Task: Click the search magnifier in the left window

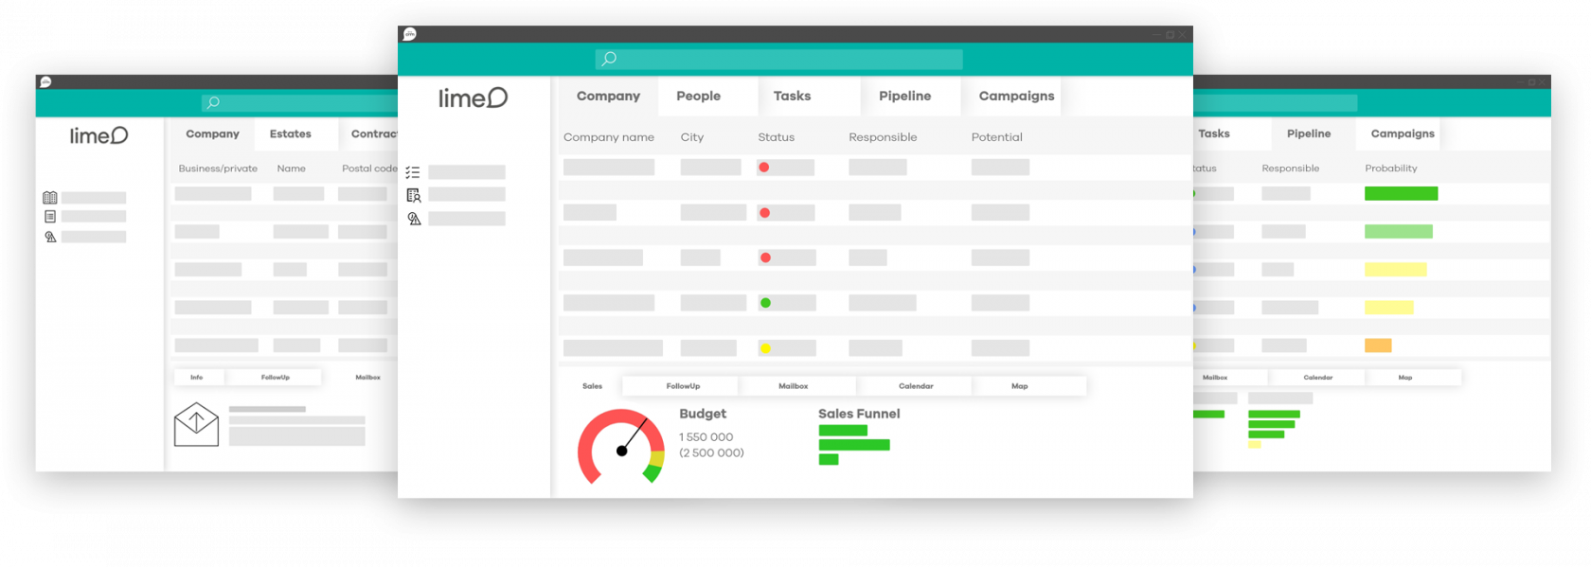Action: point(213,102)
